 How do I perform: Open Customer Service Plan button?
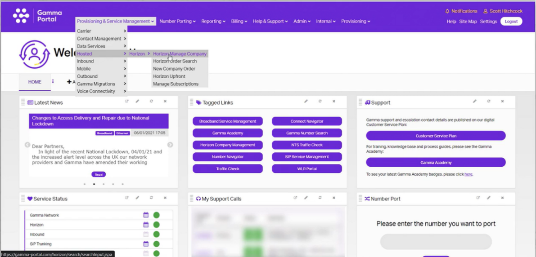point(436,136)
